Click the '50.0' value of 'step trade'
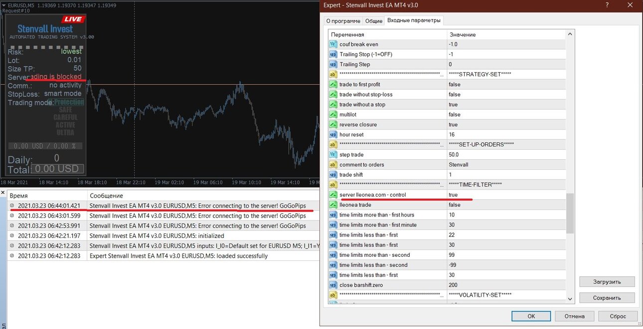 [x=454, y=155]
